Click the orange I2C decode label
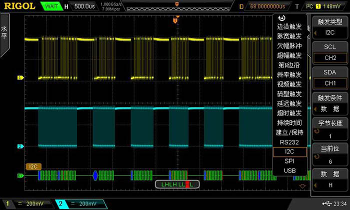Screen dimensions: 350x210 point(33,165)
